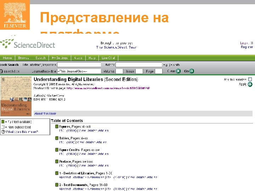
Task: Open The ScienceDirect Team link
Action: [x=117, y=47]
